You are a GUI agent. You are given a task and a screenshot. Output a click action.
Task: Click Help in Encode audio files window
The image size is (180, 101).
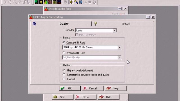pyautogui.click(x=109, y=97)
